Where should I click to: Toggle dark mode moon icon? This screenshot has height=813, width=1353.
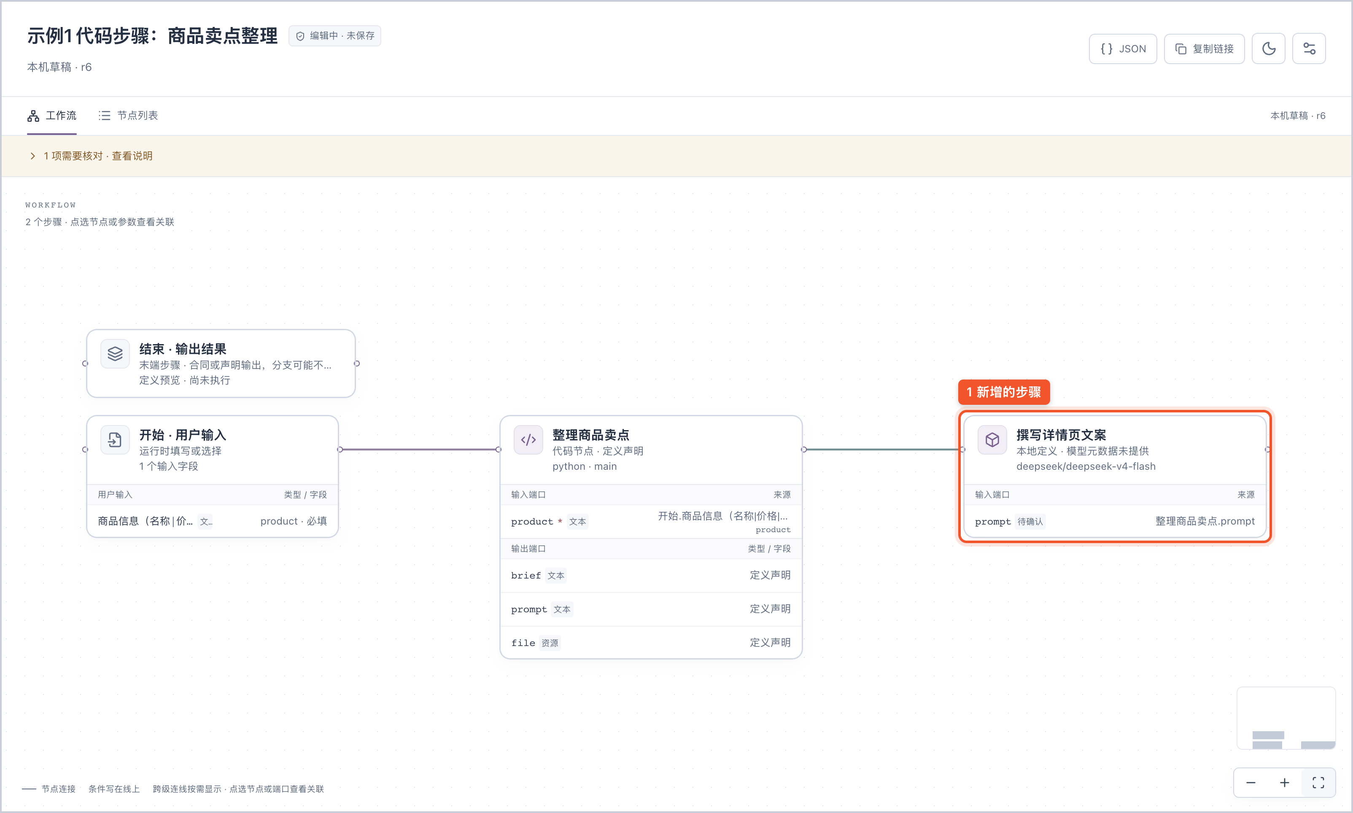(1268, 49)
